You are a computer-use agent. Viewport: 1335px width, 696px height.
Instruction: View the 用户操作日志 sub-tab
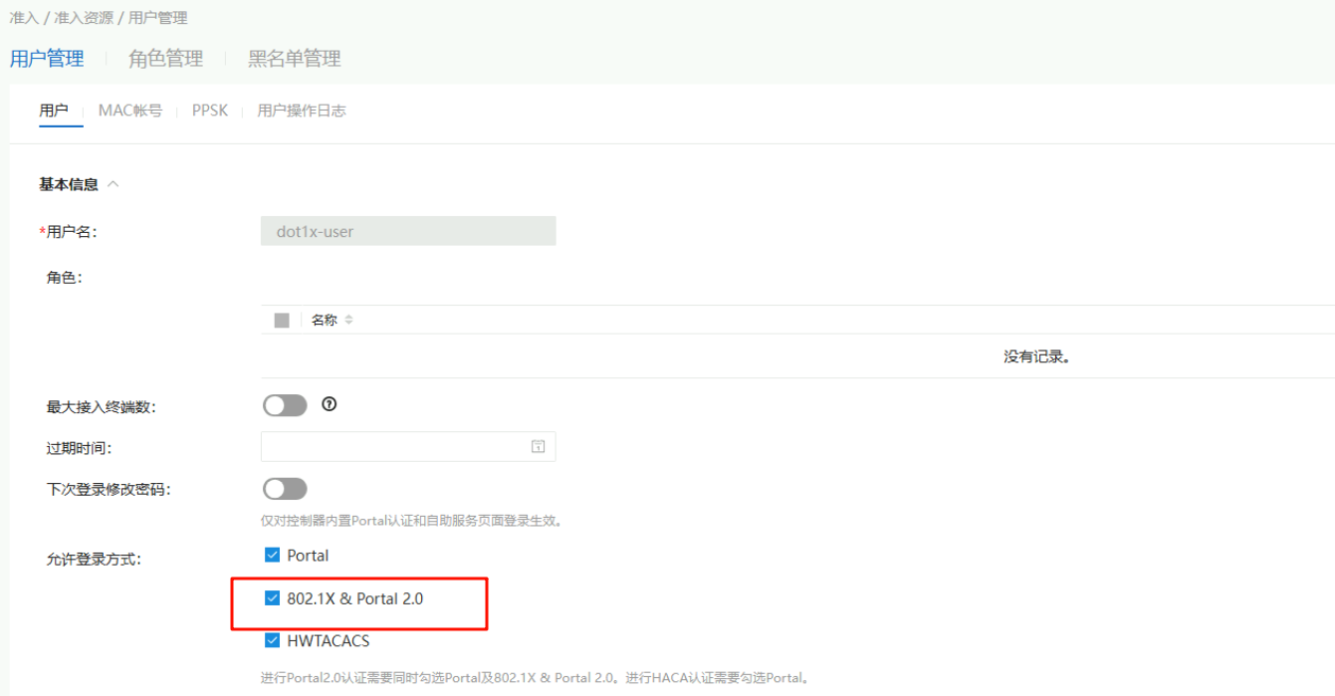tap(301, 111)
